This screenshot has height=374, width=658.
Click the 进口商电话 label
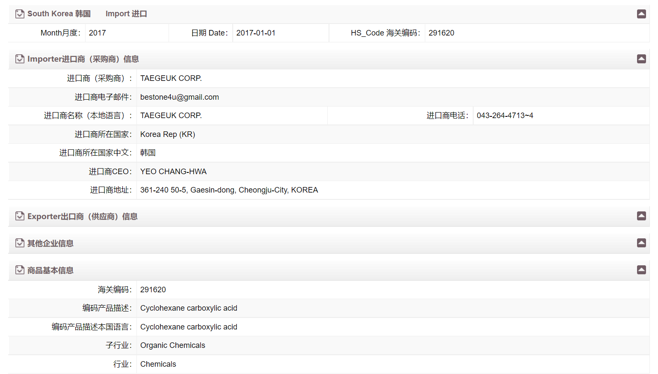[x=448, y=116]
